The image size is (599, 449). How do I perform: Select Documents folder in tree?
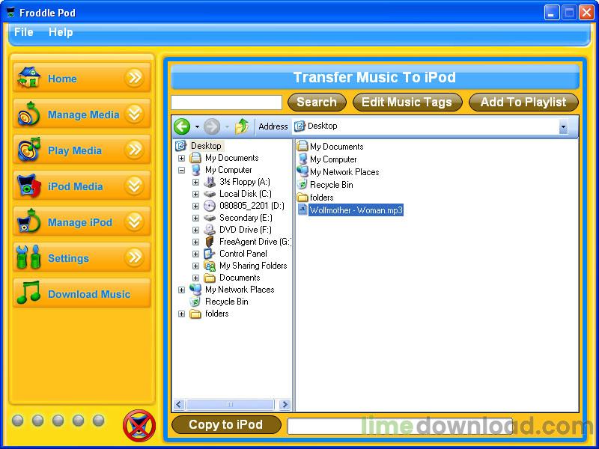point(240,278)
